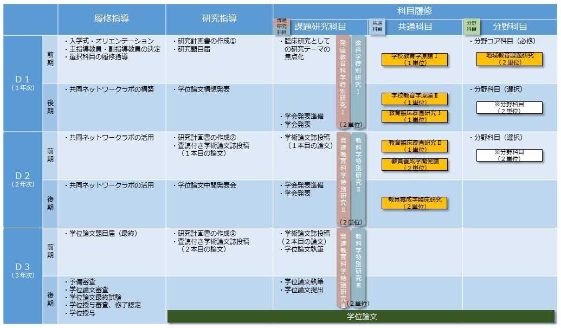561x328 pixels.
Task: Click the pink 課題研究科目 legend badge
Action: (282, 27)
